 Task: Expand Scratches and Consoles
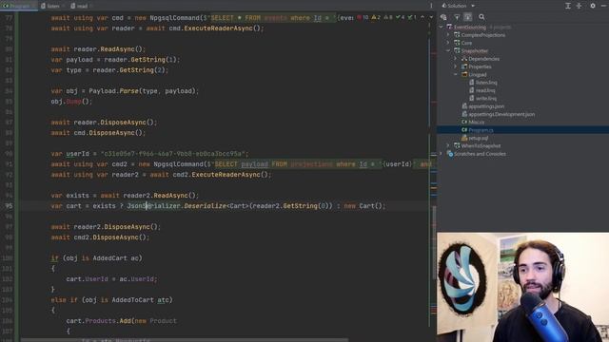[442, 154]
